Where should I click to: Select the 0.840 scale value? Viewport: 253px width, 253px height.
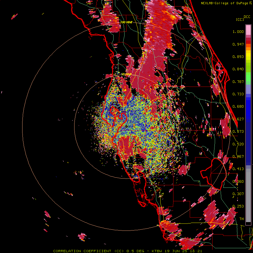pos(238,69)
